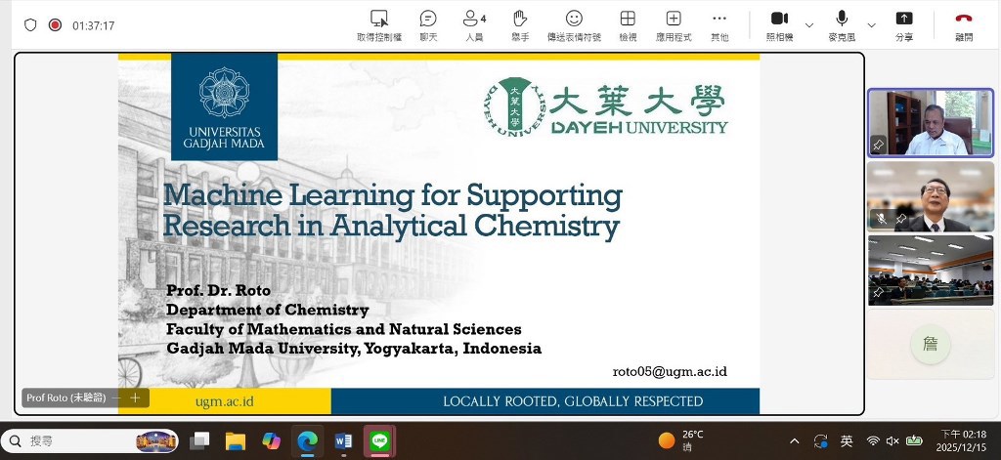Open the Apps (應用程式) plus icon

[674, 19]
